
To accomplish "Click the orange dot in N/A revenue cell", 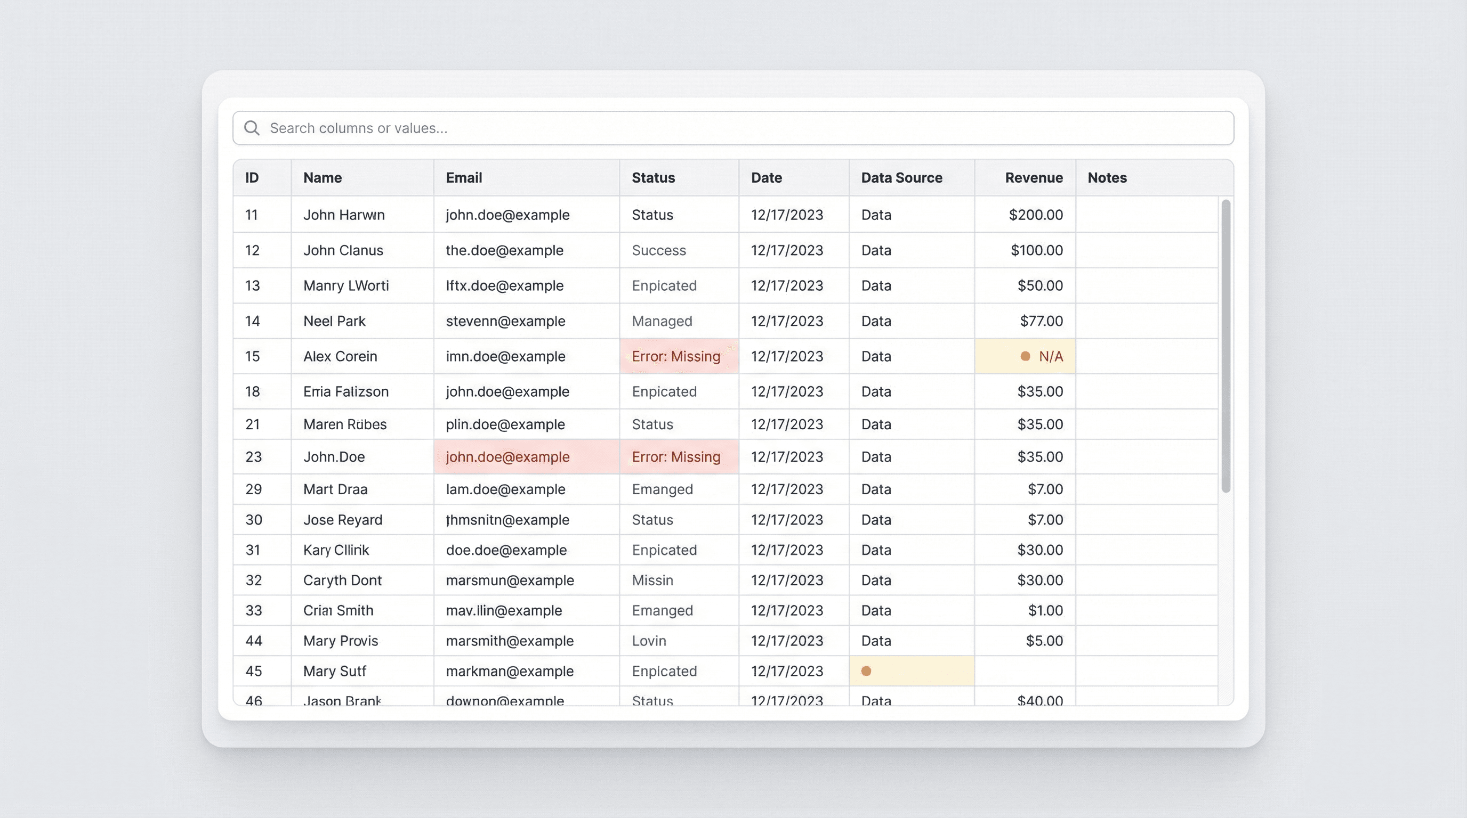I will [x=1025, y=356].
